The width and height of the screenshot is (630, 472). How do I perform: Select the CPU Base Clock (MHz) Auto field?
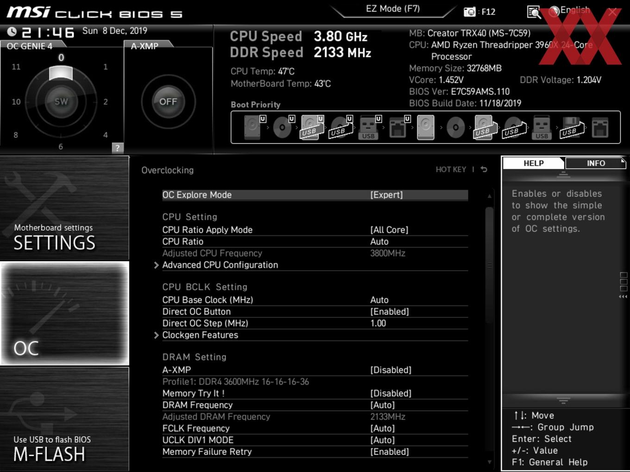pyautogui.click(x=379, y=300)
